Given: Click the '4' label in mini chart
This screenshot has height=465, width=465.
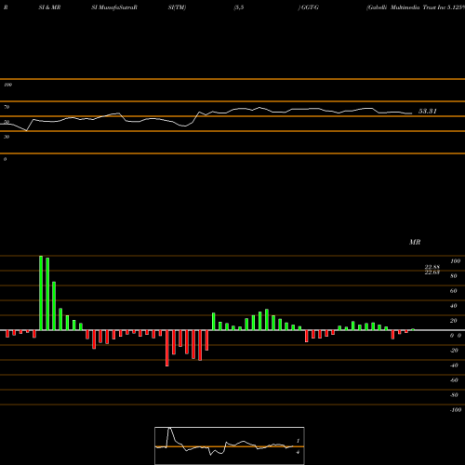Looking at the screenshot, I should coord(298,452).
